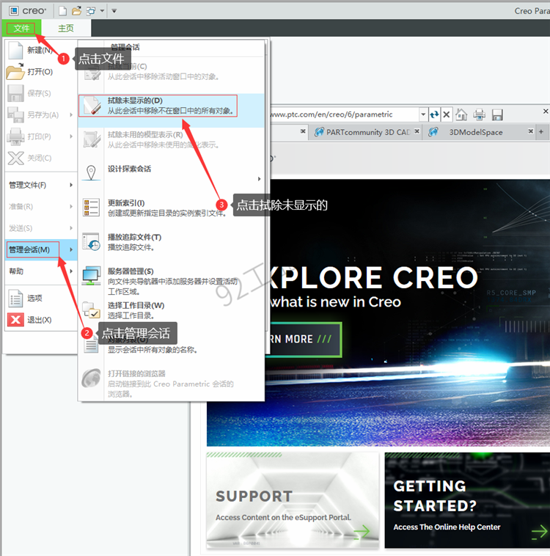Click the 拭除未用的模型表示(R) icon

pos(92,139)
